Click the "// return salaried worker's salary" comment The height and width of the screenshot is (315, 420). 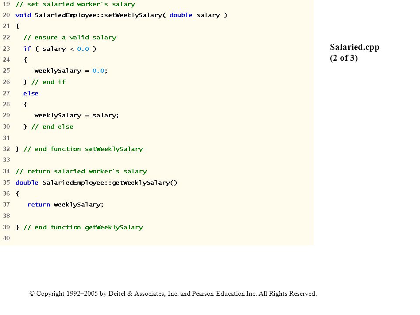pos(81,171)
